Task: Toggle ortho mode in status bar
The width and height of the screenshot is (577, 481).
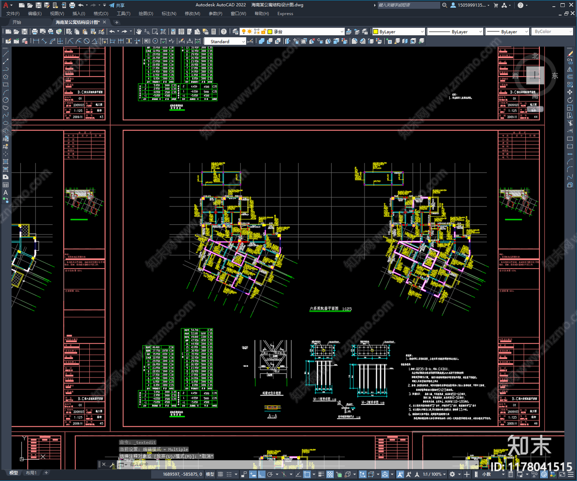Action: coord(261,474)
